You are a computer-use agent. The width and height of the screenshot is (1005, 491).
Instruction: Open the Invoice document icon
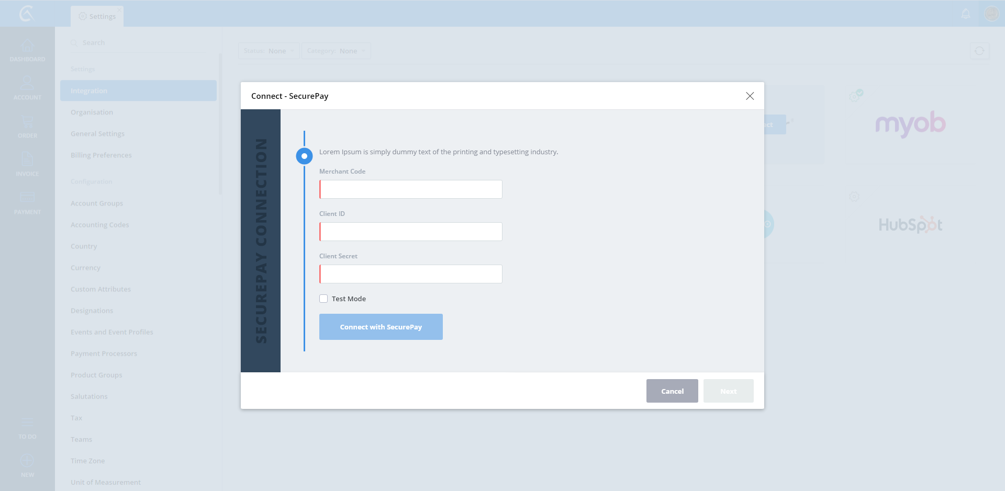(27, 160)
